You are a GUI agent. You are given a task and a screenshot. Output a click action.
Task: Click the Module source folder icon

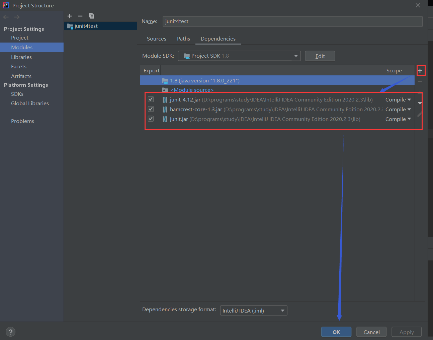pos(165,90)
